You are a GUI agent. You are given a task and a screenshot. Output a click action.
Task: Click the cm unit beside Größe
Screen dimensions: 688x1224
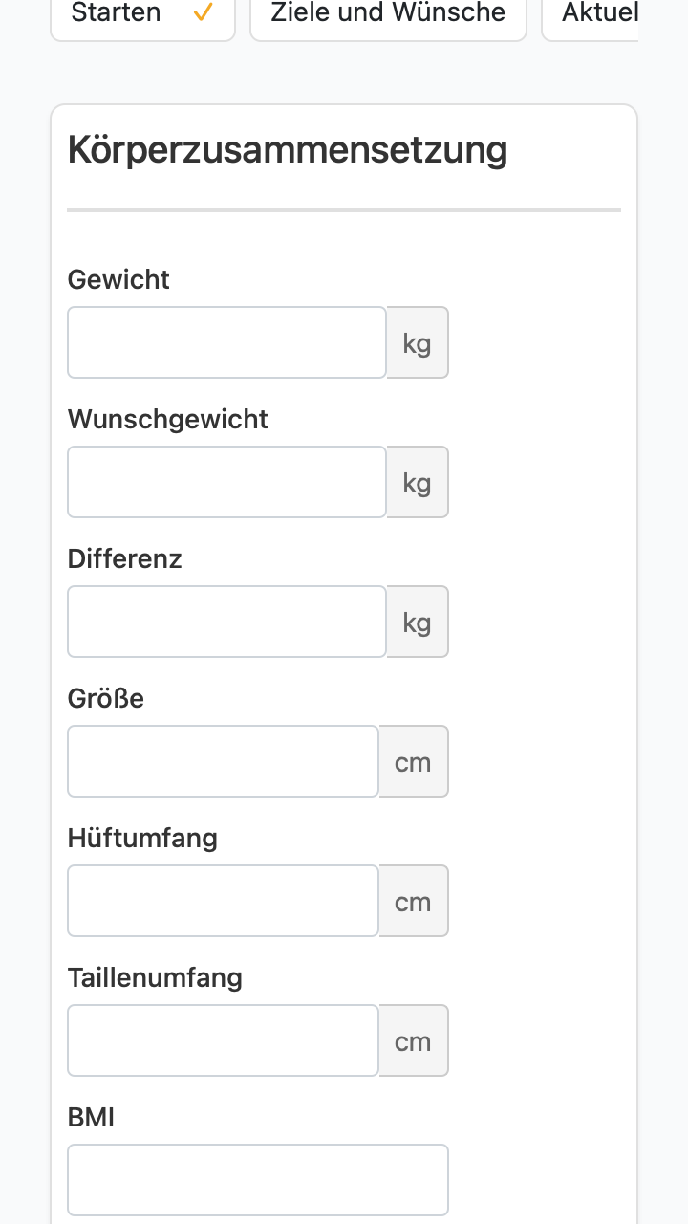pyautogui.click(x=414, y=761)
